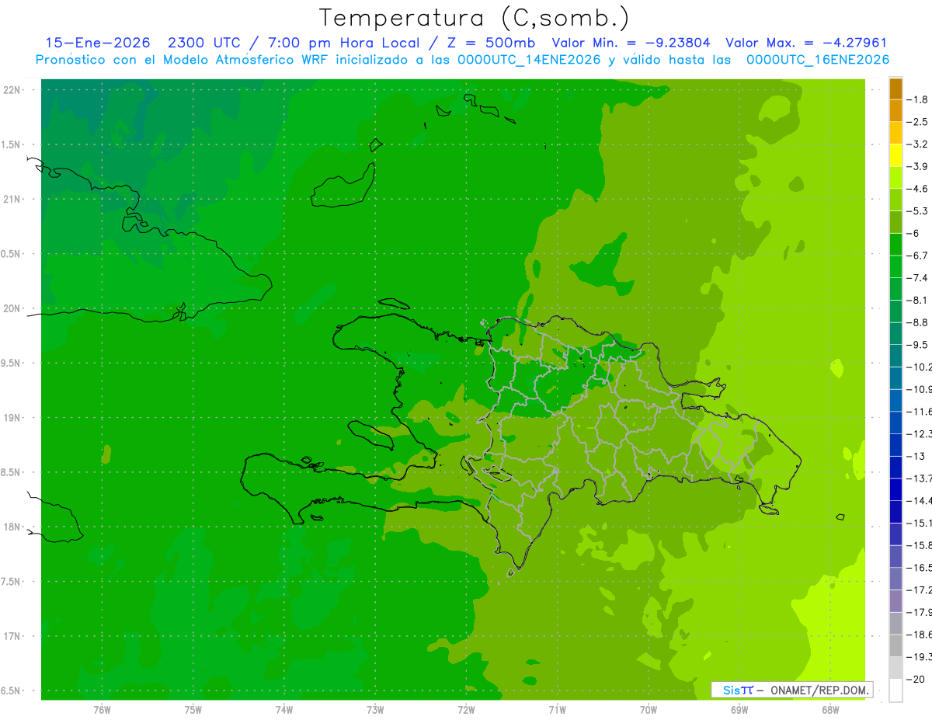This screenshot has height=720, width=932.
Task: Click the colorbar label "-15.8"
Action: point(919,545)
